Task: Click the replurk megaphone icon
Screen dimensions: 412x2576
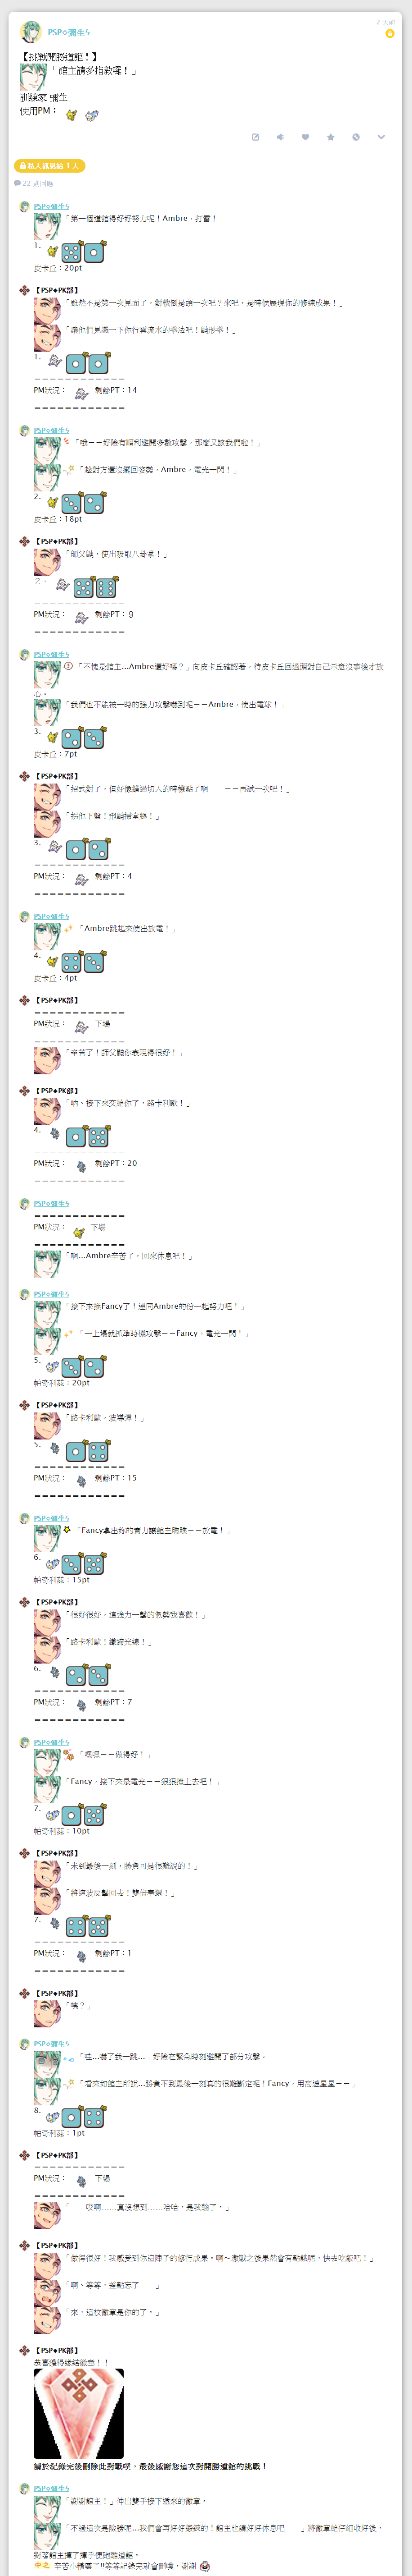Action: coord(280,137)
